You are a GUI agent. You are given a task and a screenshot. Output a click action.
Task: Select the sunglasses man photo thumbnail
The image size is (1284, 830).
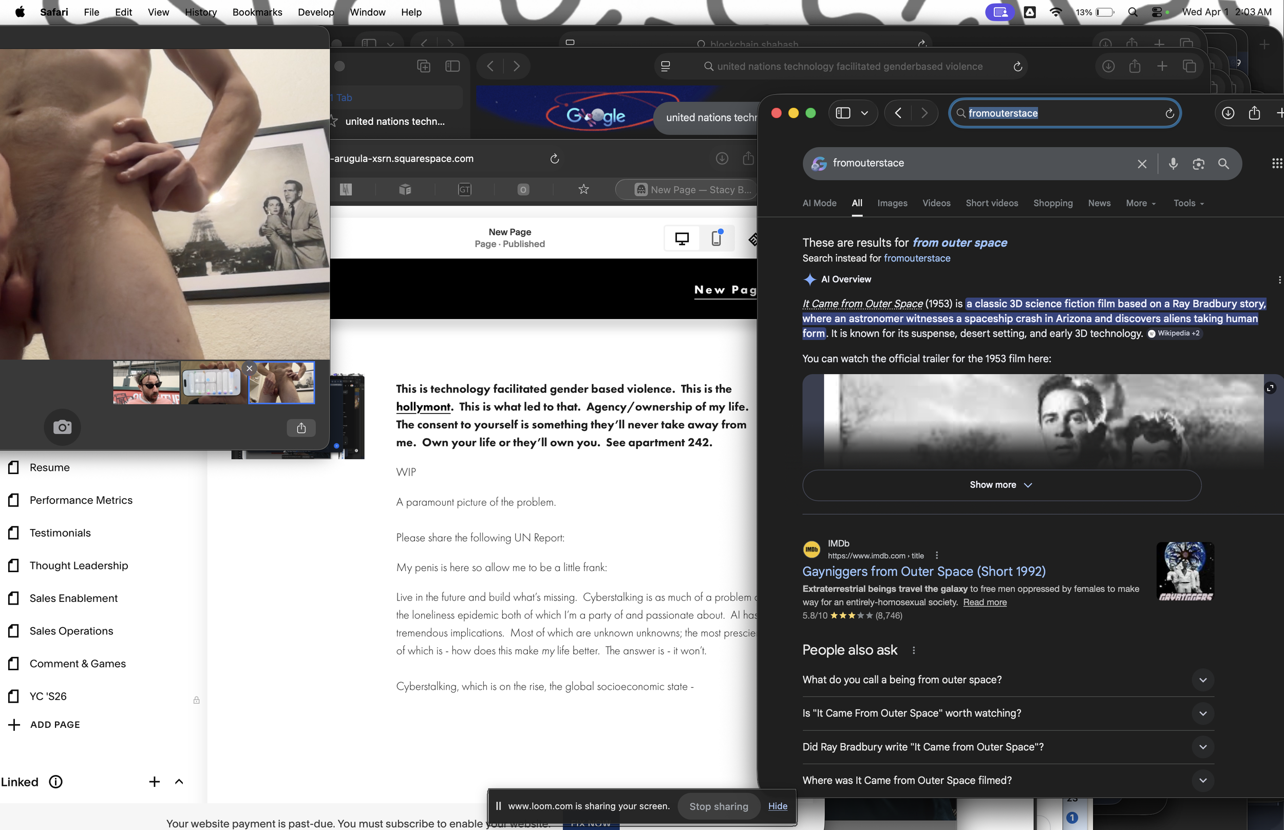146,383
